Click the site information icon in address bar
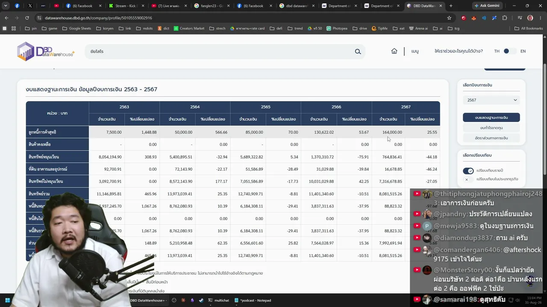The image size is (547, 307). [x=39, y=18]
